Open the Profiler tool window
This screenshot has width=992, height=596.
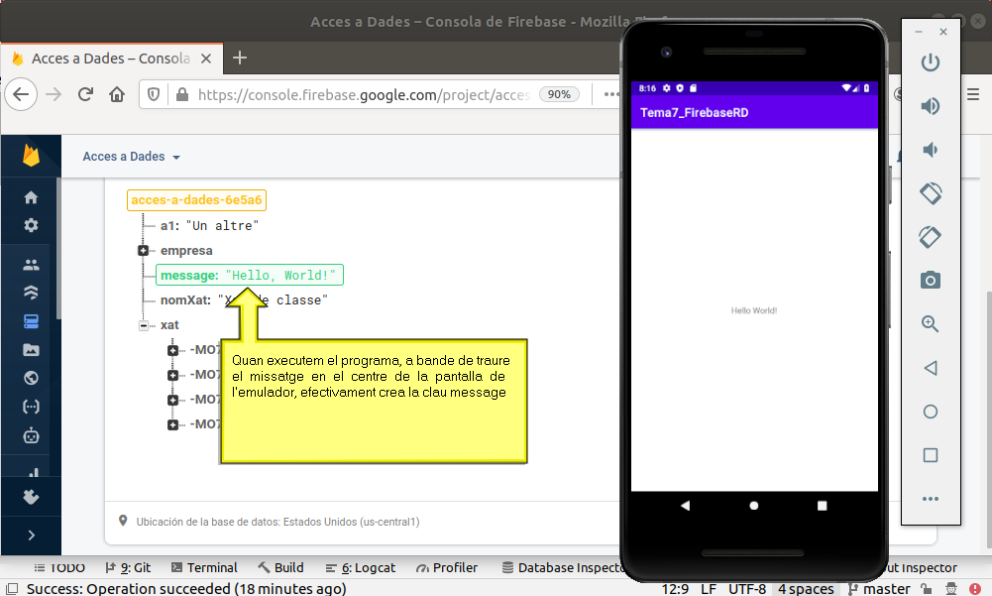(x=447, y=568)
